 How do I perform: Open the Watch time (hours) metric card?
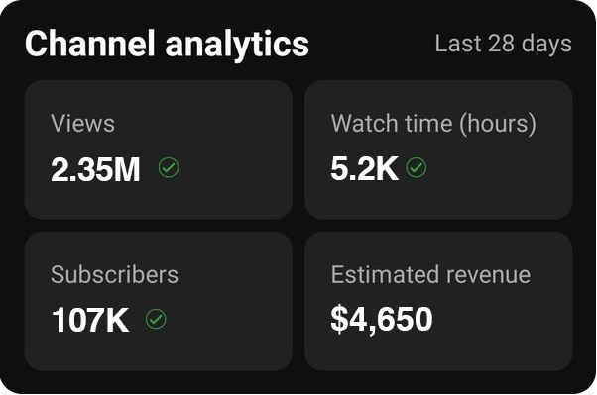(x=438, y=149)
